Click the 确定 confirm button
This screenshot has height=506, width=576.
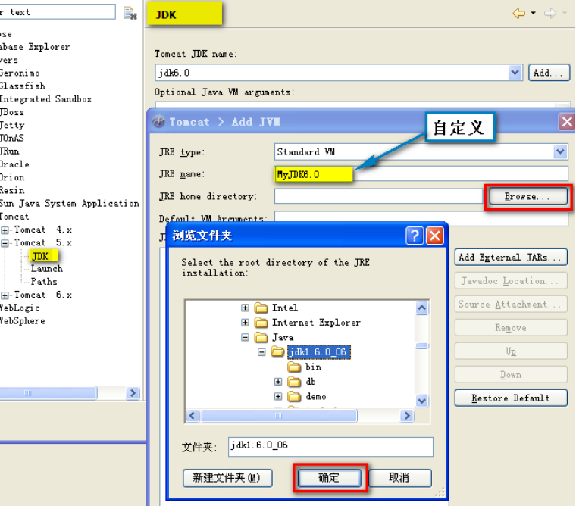tap(330, 478)
